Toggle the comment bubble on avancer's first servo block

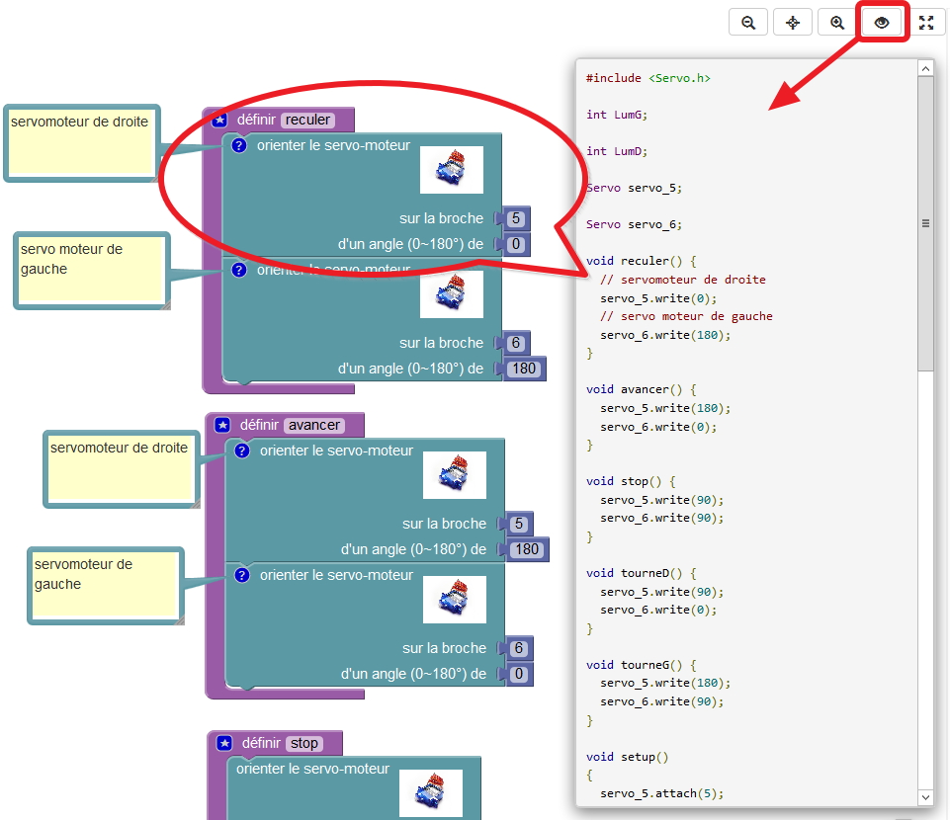pyautogui.click(x=241, y=451)
